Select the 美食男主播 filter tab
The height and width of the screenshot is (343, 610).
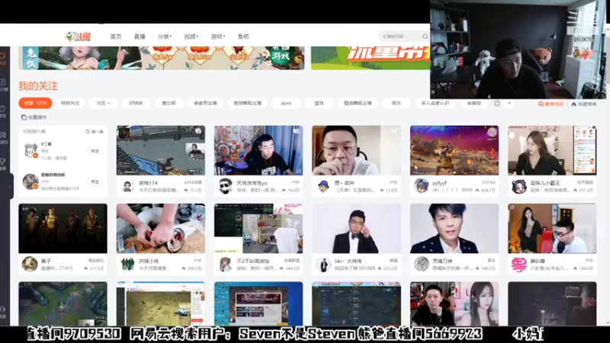[x=205, y=103]
